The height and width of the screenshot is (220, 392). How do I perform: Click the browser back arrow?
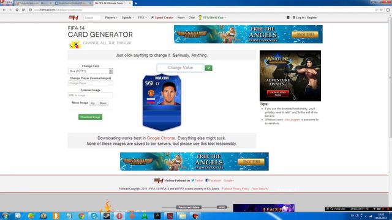(x=4, y=10)
